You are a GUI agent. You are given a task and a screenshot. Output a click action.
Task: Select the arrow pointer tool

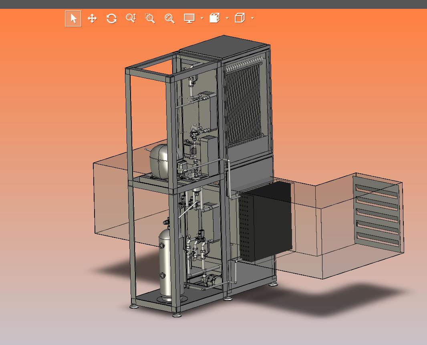73,18
